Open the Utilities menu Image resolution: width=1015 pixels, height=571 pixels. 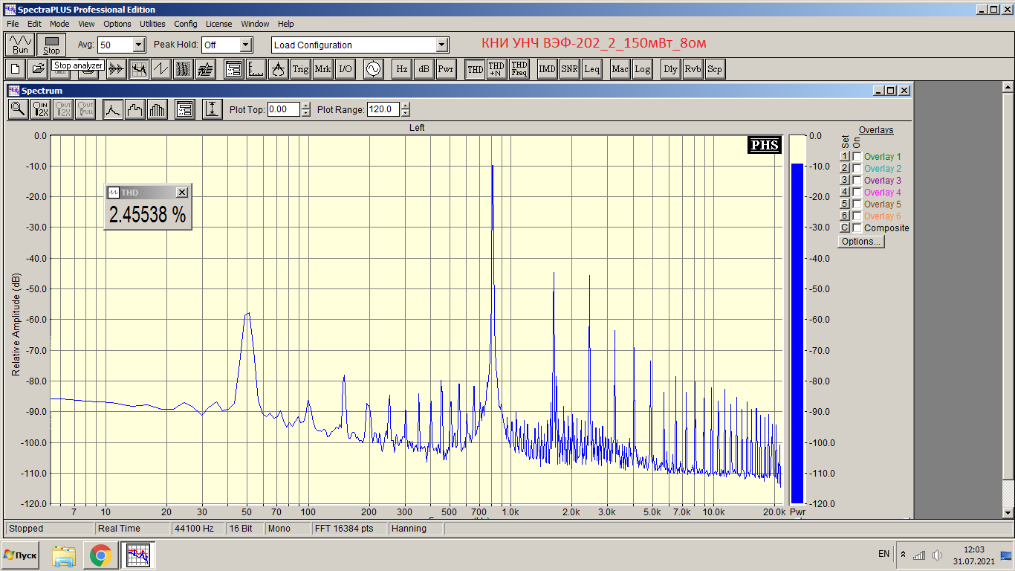click(x=152, y=24)
